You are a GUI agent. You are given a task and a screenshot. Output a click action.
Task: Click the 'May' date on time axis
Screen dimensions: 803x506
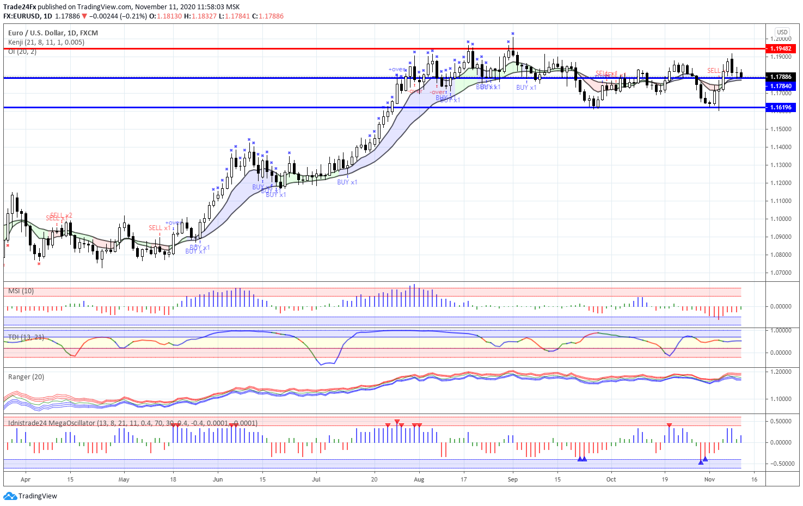tap(124, 479)
